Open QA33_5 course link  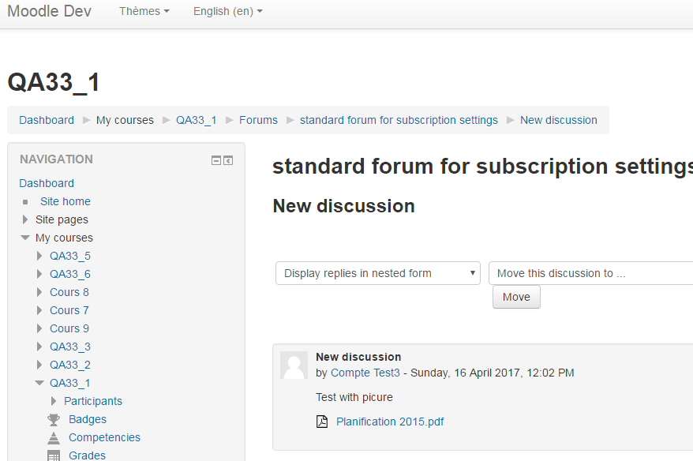click(x=69, y=256)
